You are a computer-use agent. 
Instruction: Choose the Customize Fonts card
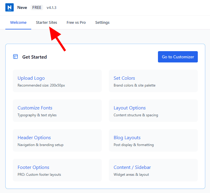pyautogui.click(x=57, y=111)
